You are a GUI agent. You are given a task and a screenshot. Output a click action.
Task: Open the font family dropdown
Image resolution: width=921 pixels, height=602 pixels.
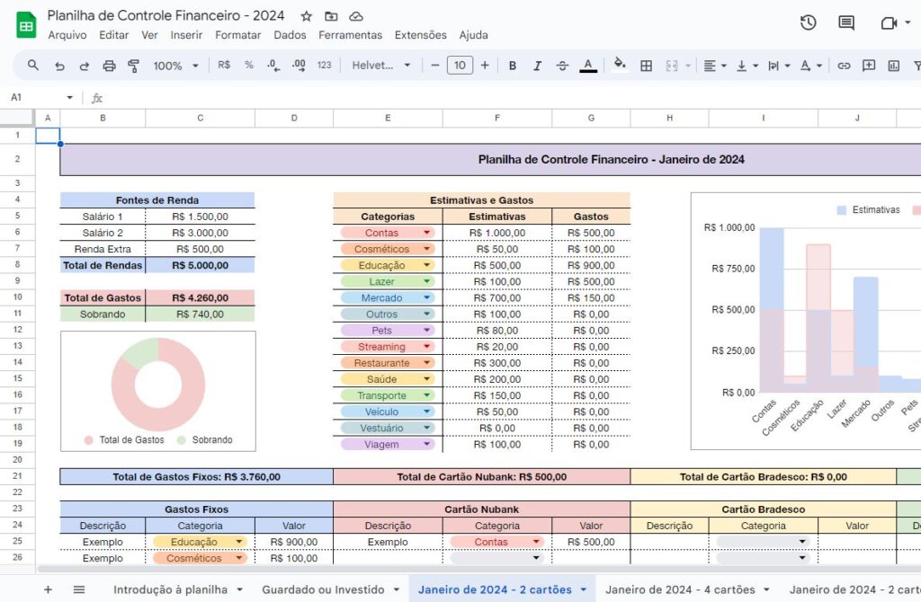pos(380,66)
